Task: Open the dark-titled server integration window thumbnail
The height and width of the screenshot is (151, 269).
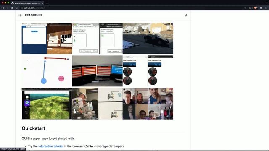Action: tap(111, 38)
